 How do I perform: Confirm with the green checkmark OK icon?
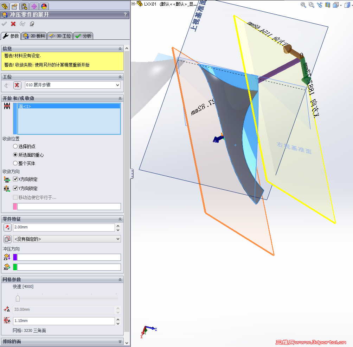[x=4, y=24]
